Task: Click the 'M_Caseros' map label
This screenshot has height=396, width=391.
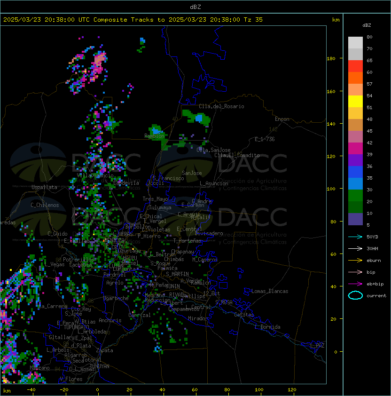Action: pyautogui.click(x=205, y=259)
